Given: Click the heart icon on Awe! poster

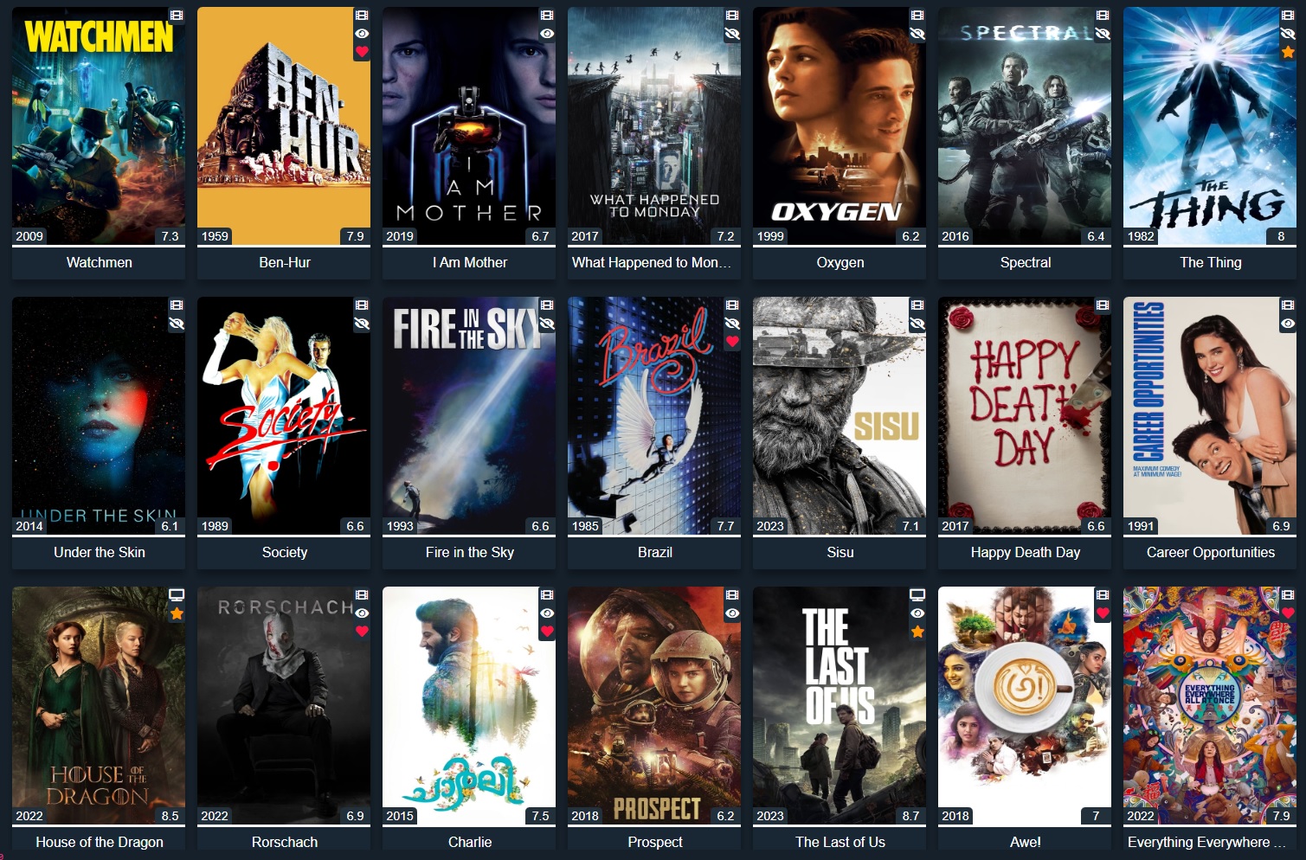Looking at the screenshot, I should 1103,613.
